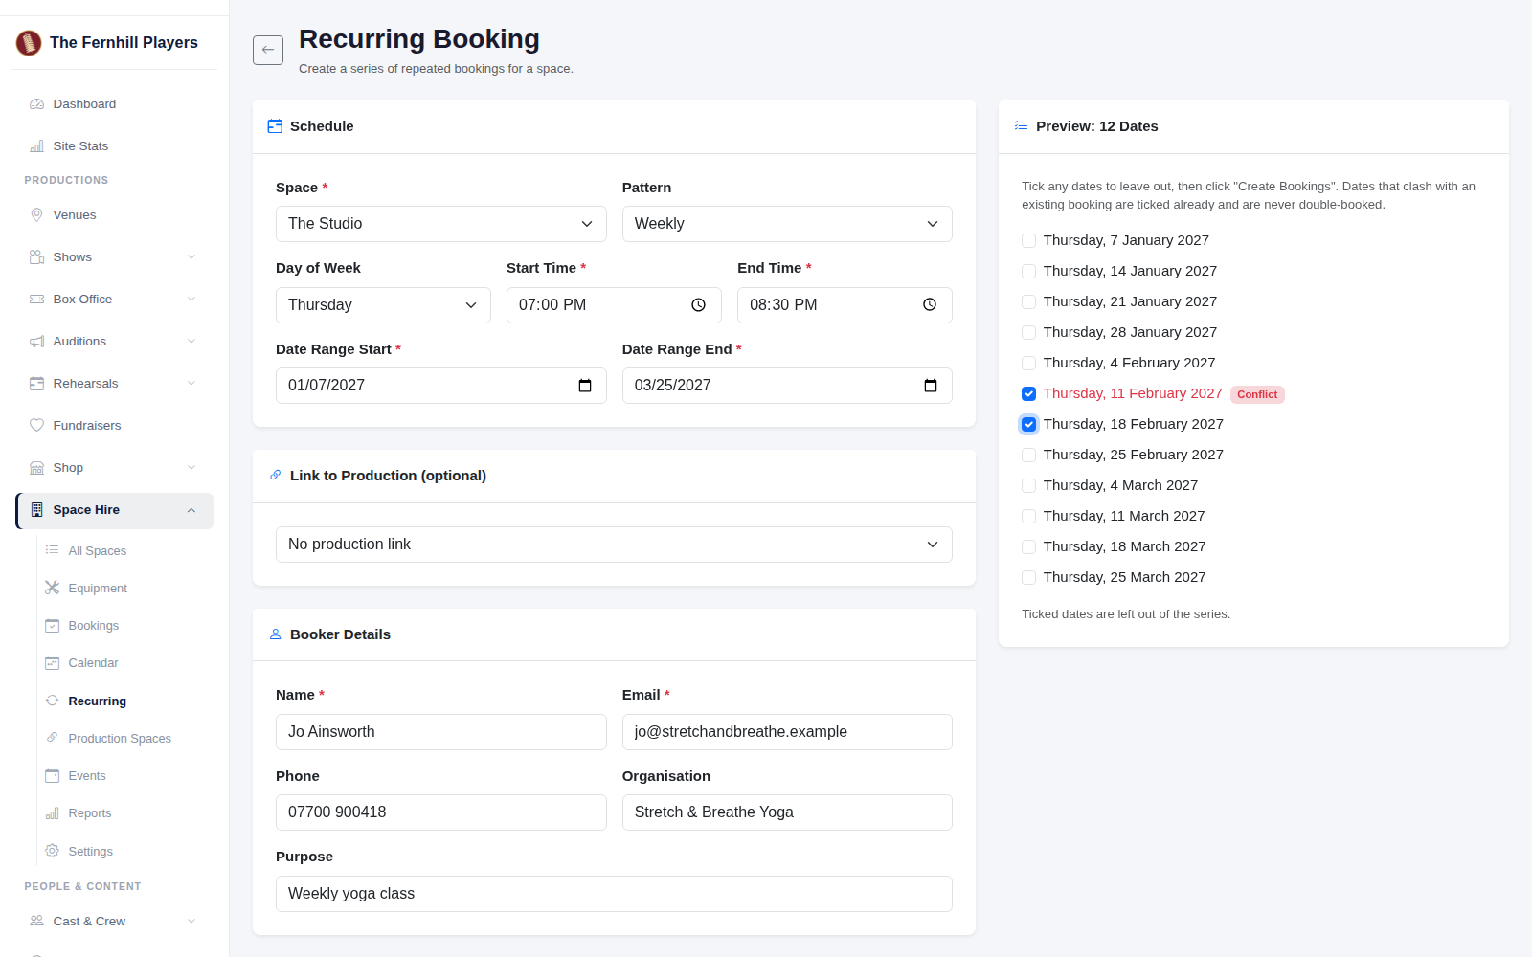Click the Name field with Jo Ainsworth
This screenshot has width=1532, height=957.
441,732
